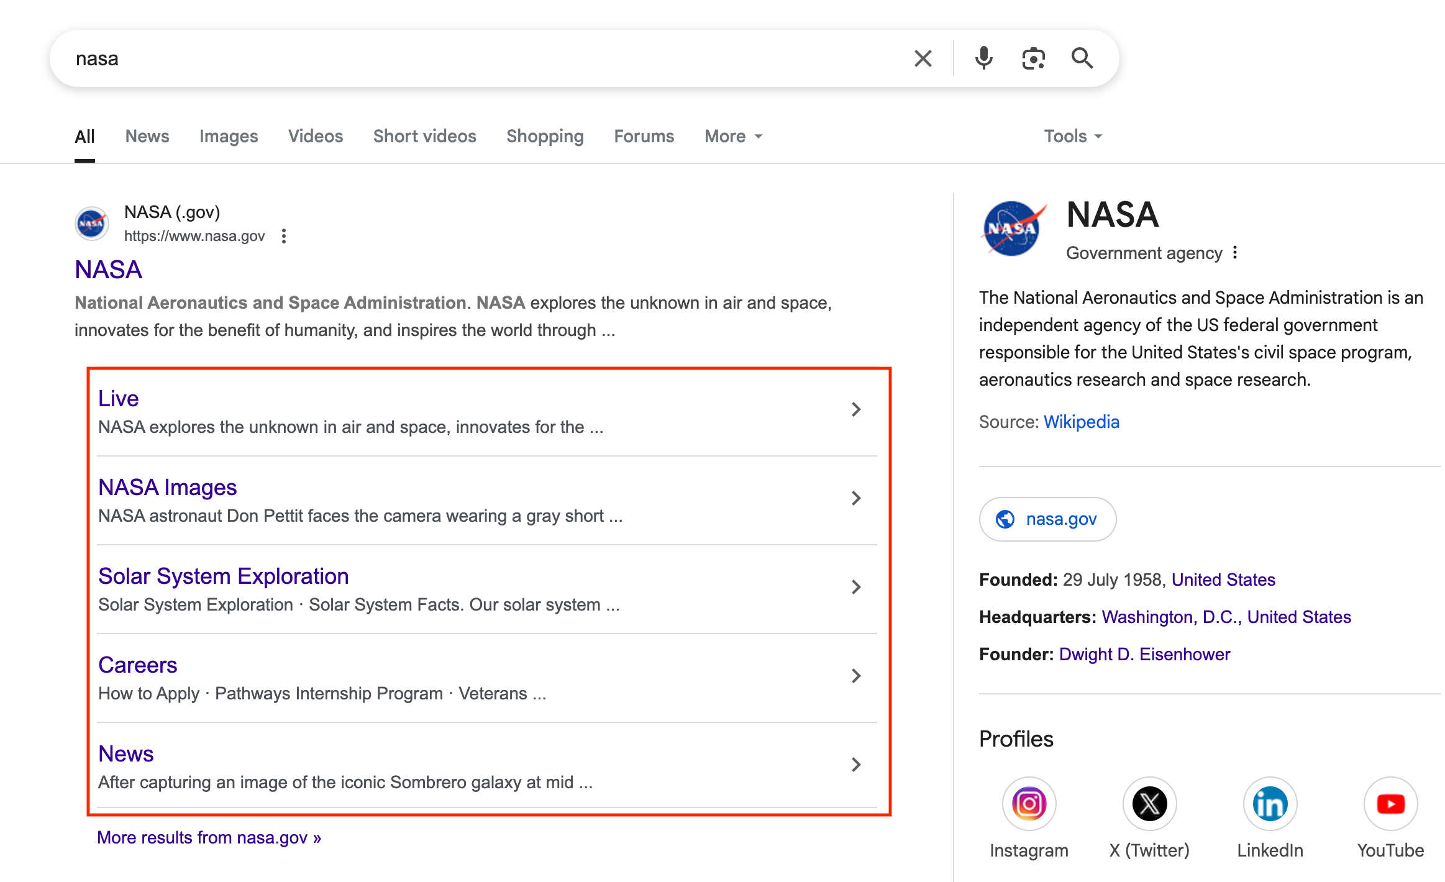Switch to the Short videos tab
The image size is (1445, 882).
pyautogui.click(x=425, y=136)
